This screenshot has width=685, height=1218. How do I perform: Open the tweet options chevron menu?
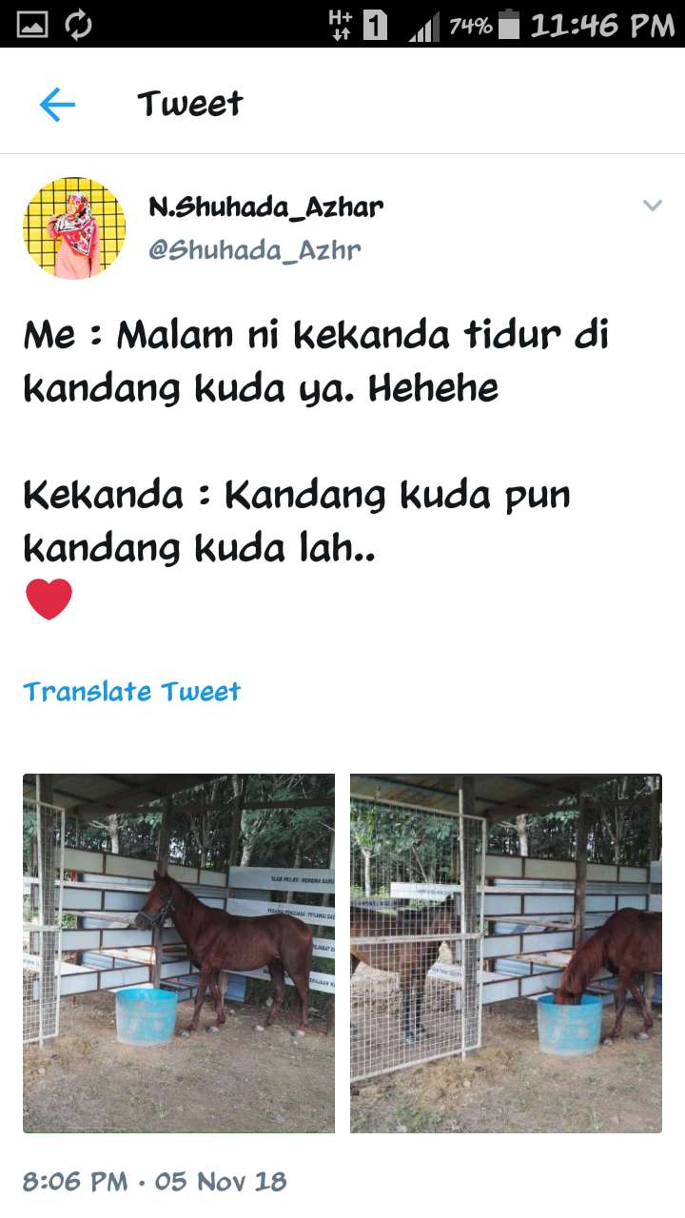(652, 206)
